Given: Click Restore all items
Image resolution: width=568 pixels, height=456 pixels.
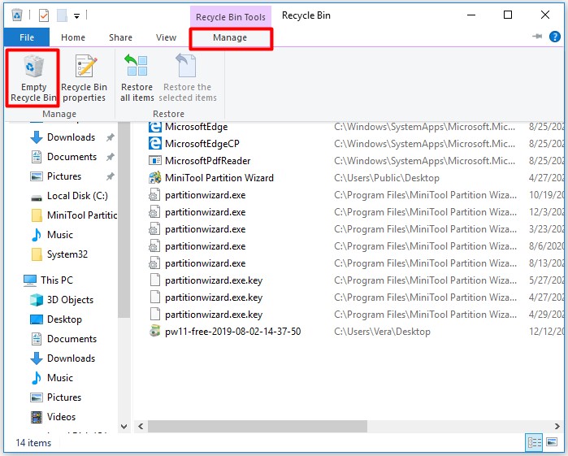Looking at the screenshot, I should 137,78.
